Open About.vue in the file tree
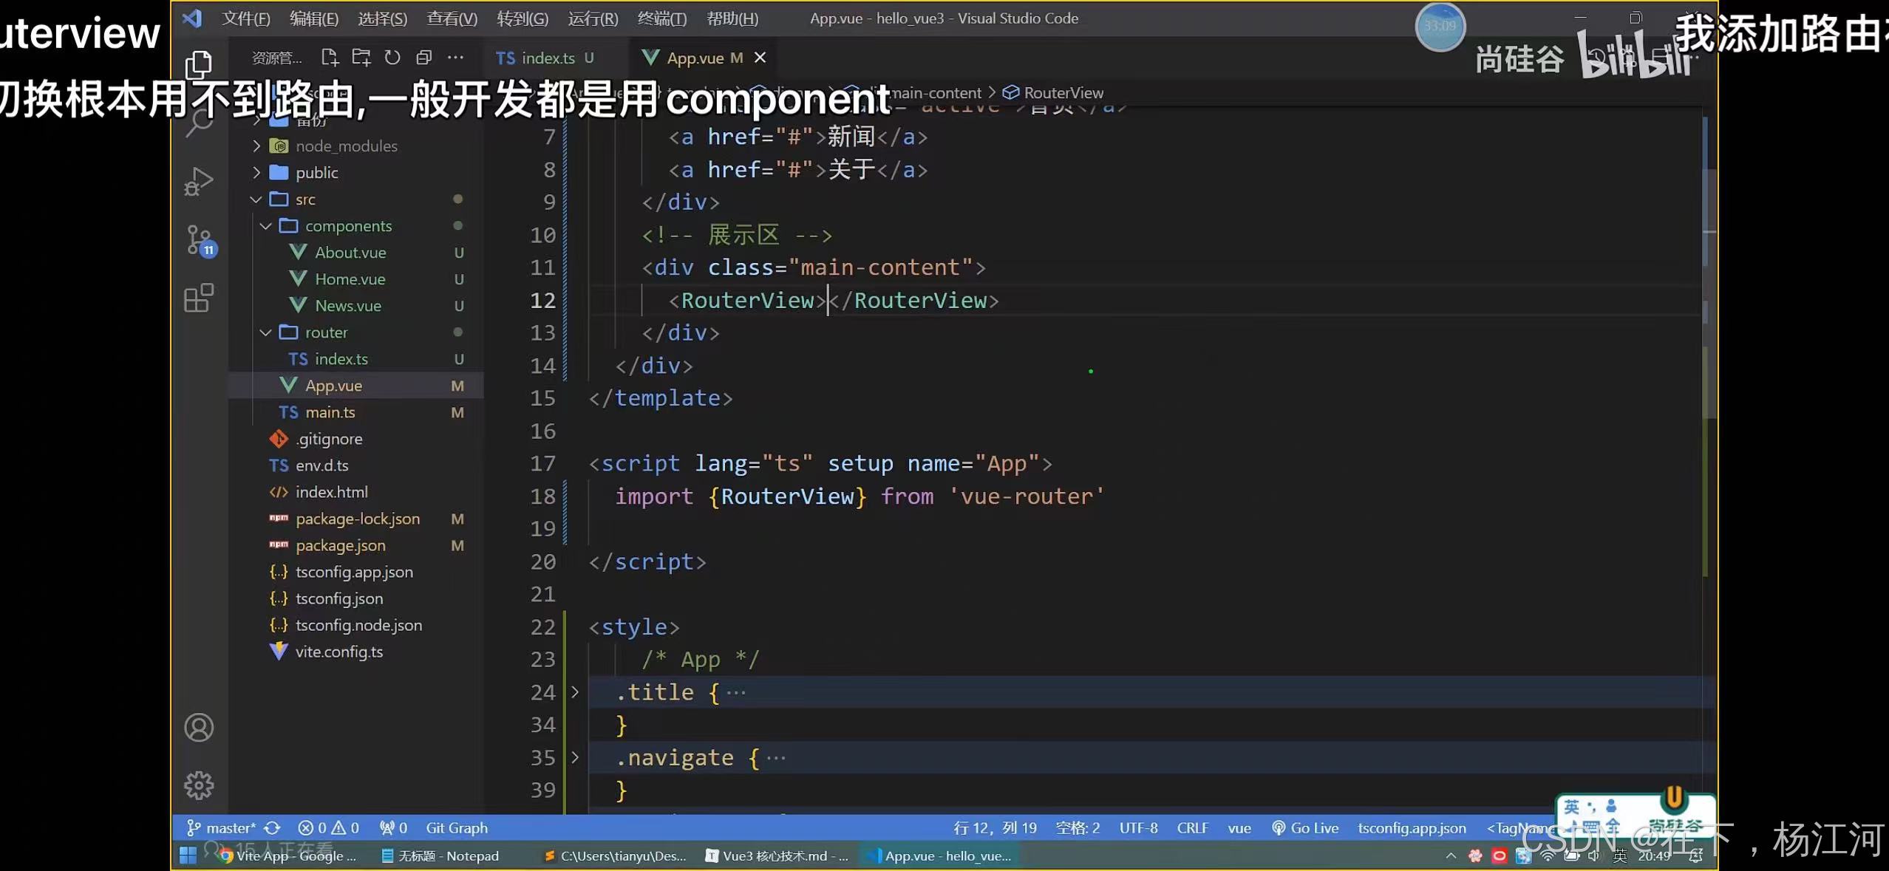 click(x=357, y=253)
